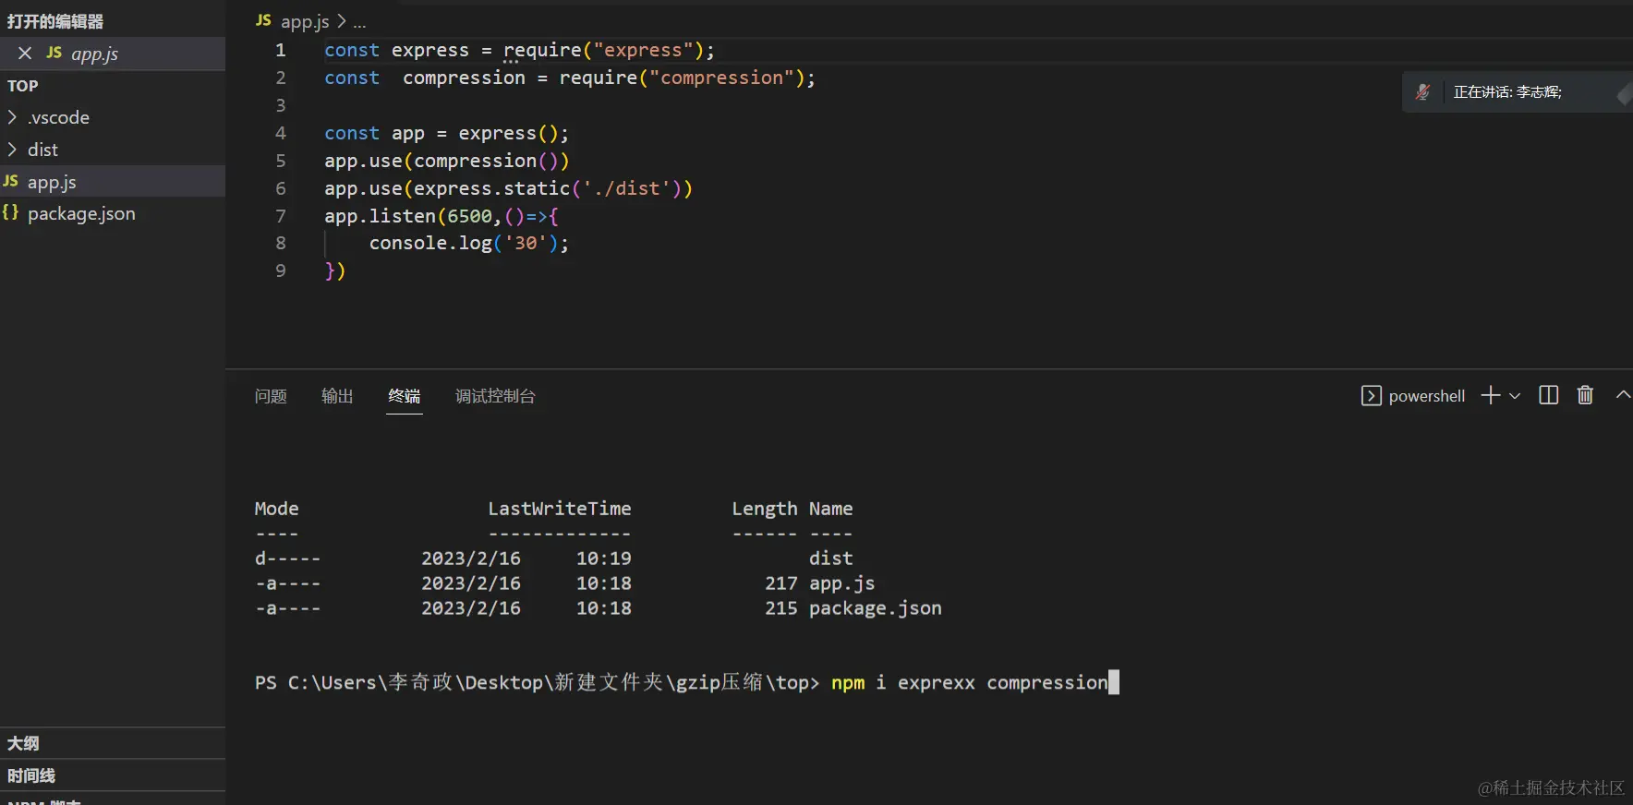This screenshot has width=1633, height=805.
Task: Click the LastWriteTime column header in terminal
Action: 560,509
